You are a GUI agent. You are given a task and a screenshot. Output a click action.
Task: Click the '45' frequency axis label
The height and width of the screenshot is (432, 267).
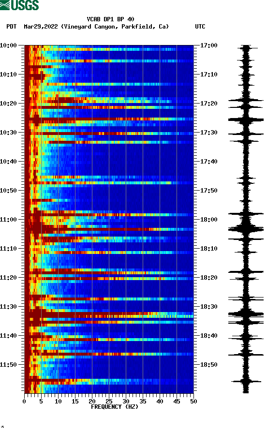pyautogui.click(x=177, y=402)
